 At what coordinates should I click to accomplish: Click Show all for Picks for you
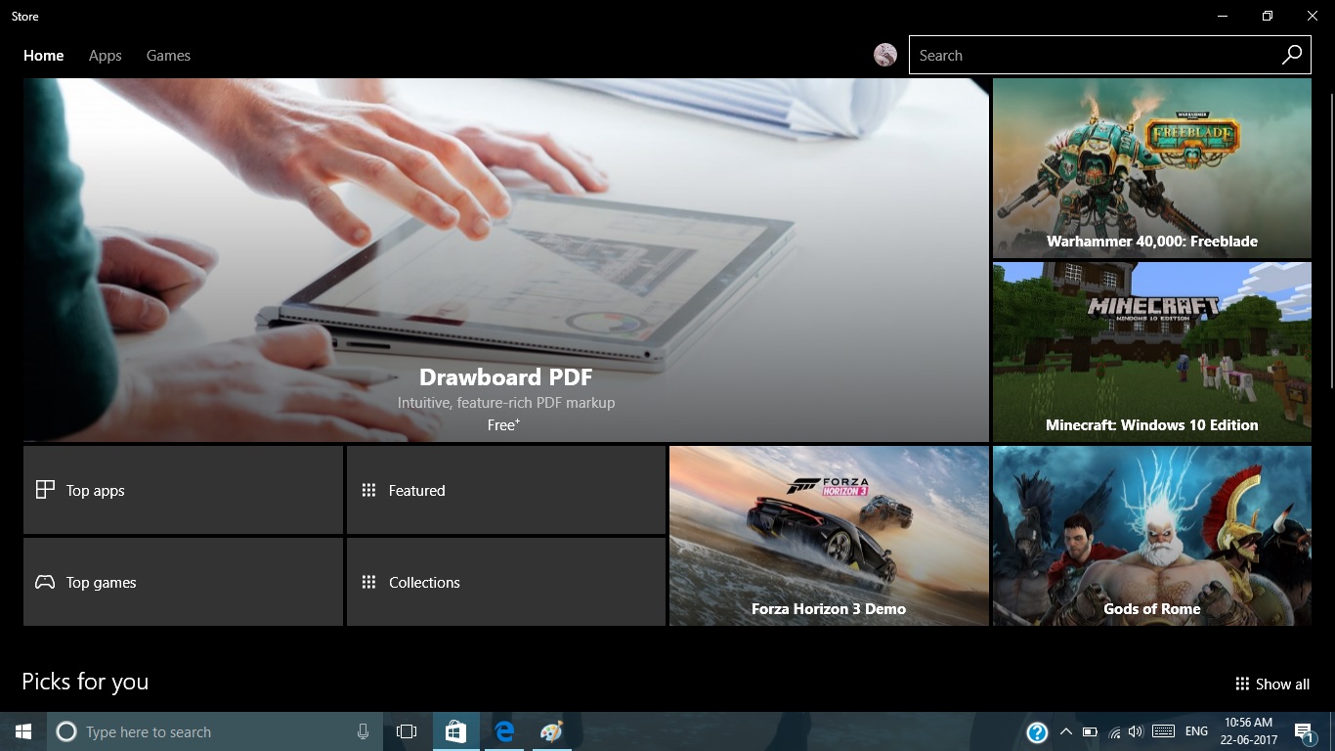click(1272, 684)
